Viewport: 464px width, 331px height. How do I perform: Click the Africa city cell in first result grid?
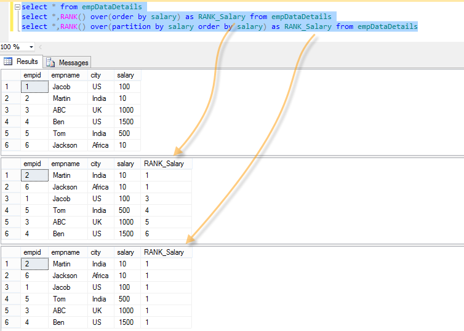pos(100,145)
